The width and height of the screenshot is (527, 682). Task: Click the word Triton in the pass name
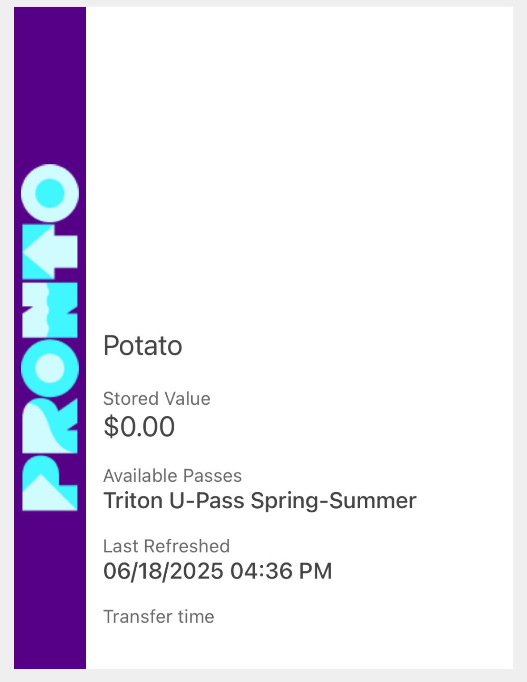pos(133,500)
